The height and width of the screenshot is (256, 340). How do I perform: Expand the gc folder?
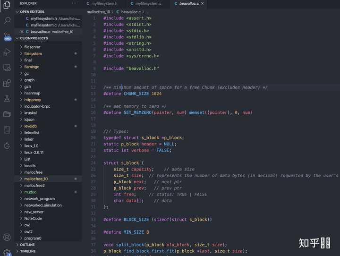pos(48,73)
